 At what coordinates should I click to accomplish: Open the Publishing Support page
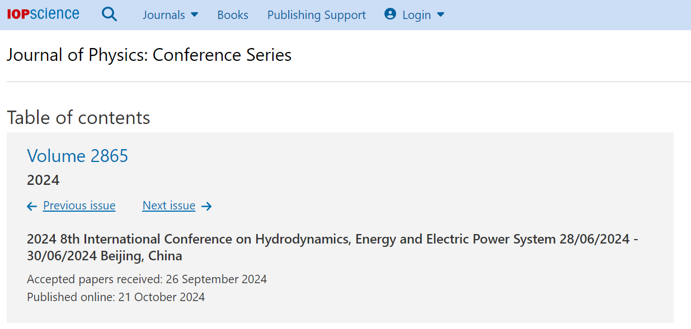click(x=317, y=15)
